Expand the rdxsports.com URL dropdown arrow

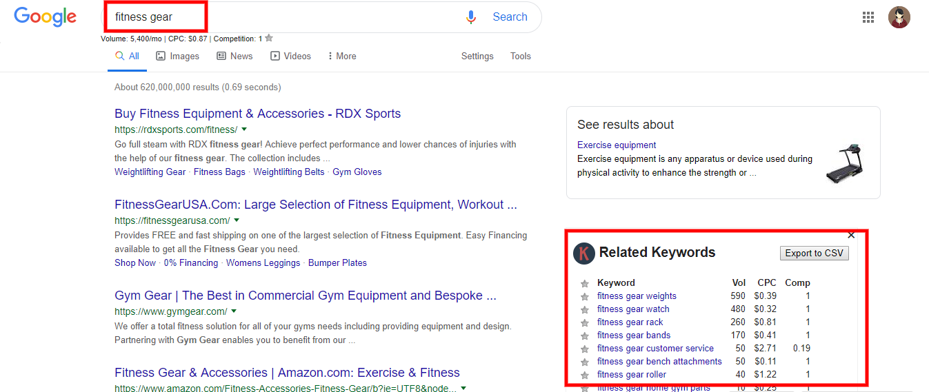[x=244, y=130]
